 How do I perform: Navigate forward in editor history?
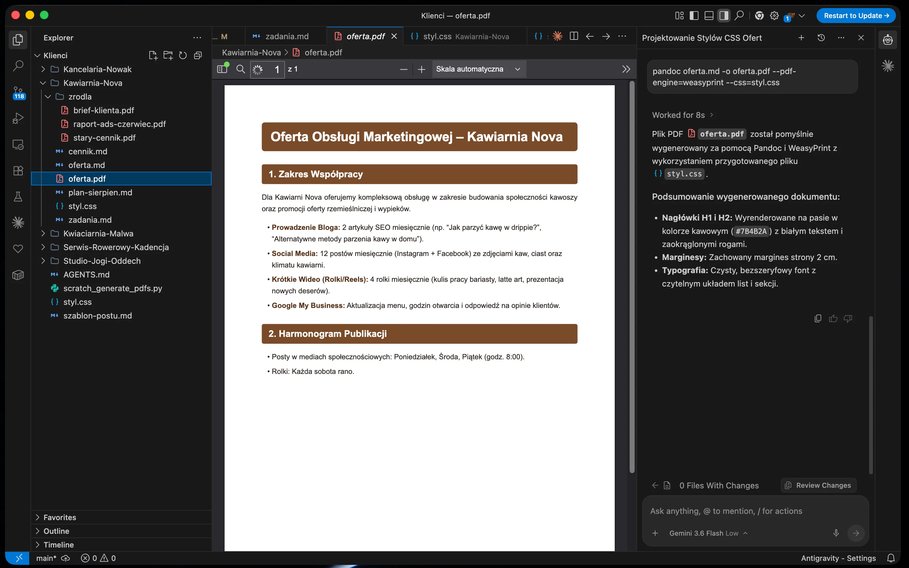click(x=606, y=36)
